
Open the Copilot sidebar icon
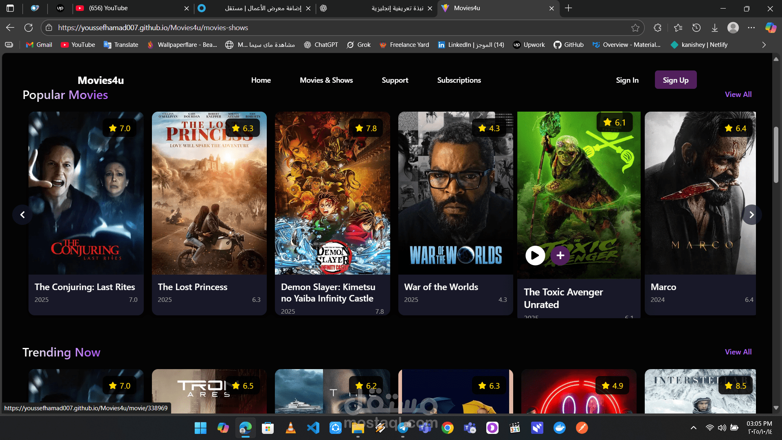(771, 28)
